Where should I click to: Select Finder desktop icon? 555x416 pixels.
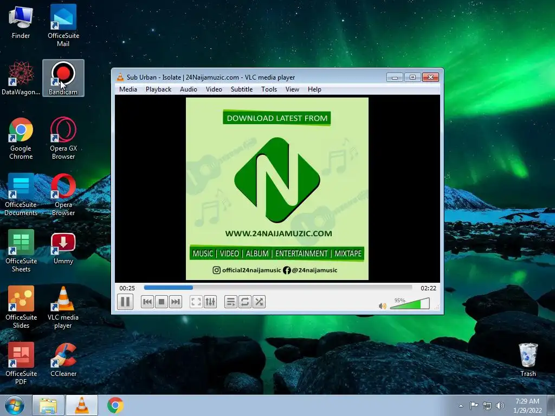[x=21, y=22]
